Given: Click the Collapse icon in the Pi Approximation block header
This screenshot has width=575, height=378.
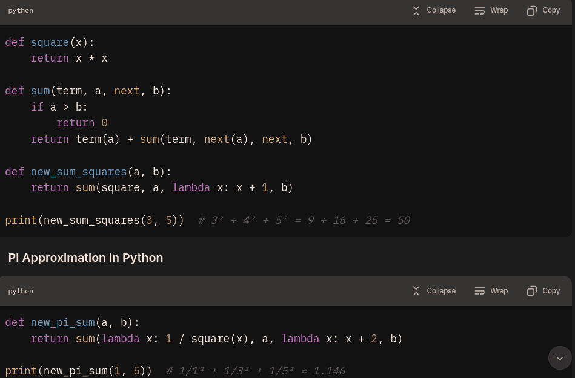Looking at the screenshot, I should pyautogui.click(x=416, y=291).
